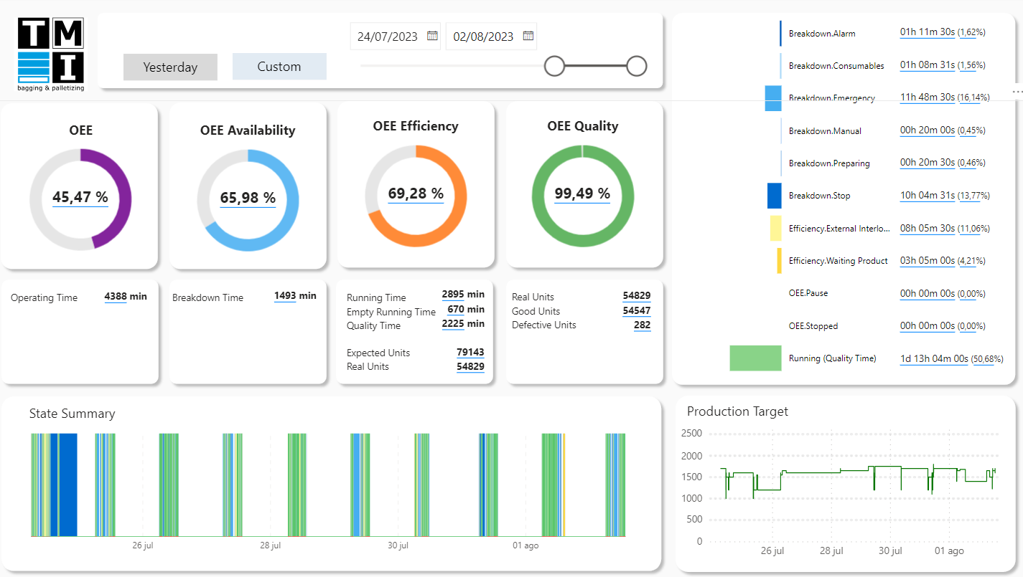This screenshot has width=1023, height=577.
Task: Open the start date calendar picker
Action: (x=432, y=36)
